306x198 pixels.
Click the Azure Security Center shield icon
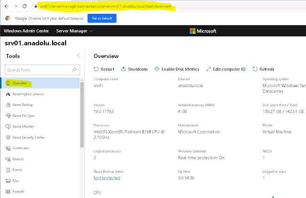tap(8, 137)
